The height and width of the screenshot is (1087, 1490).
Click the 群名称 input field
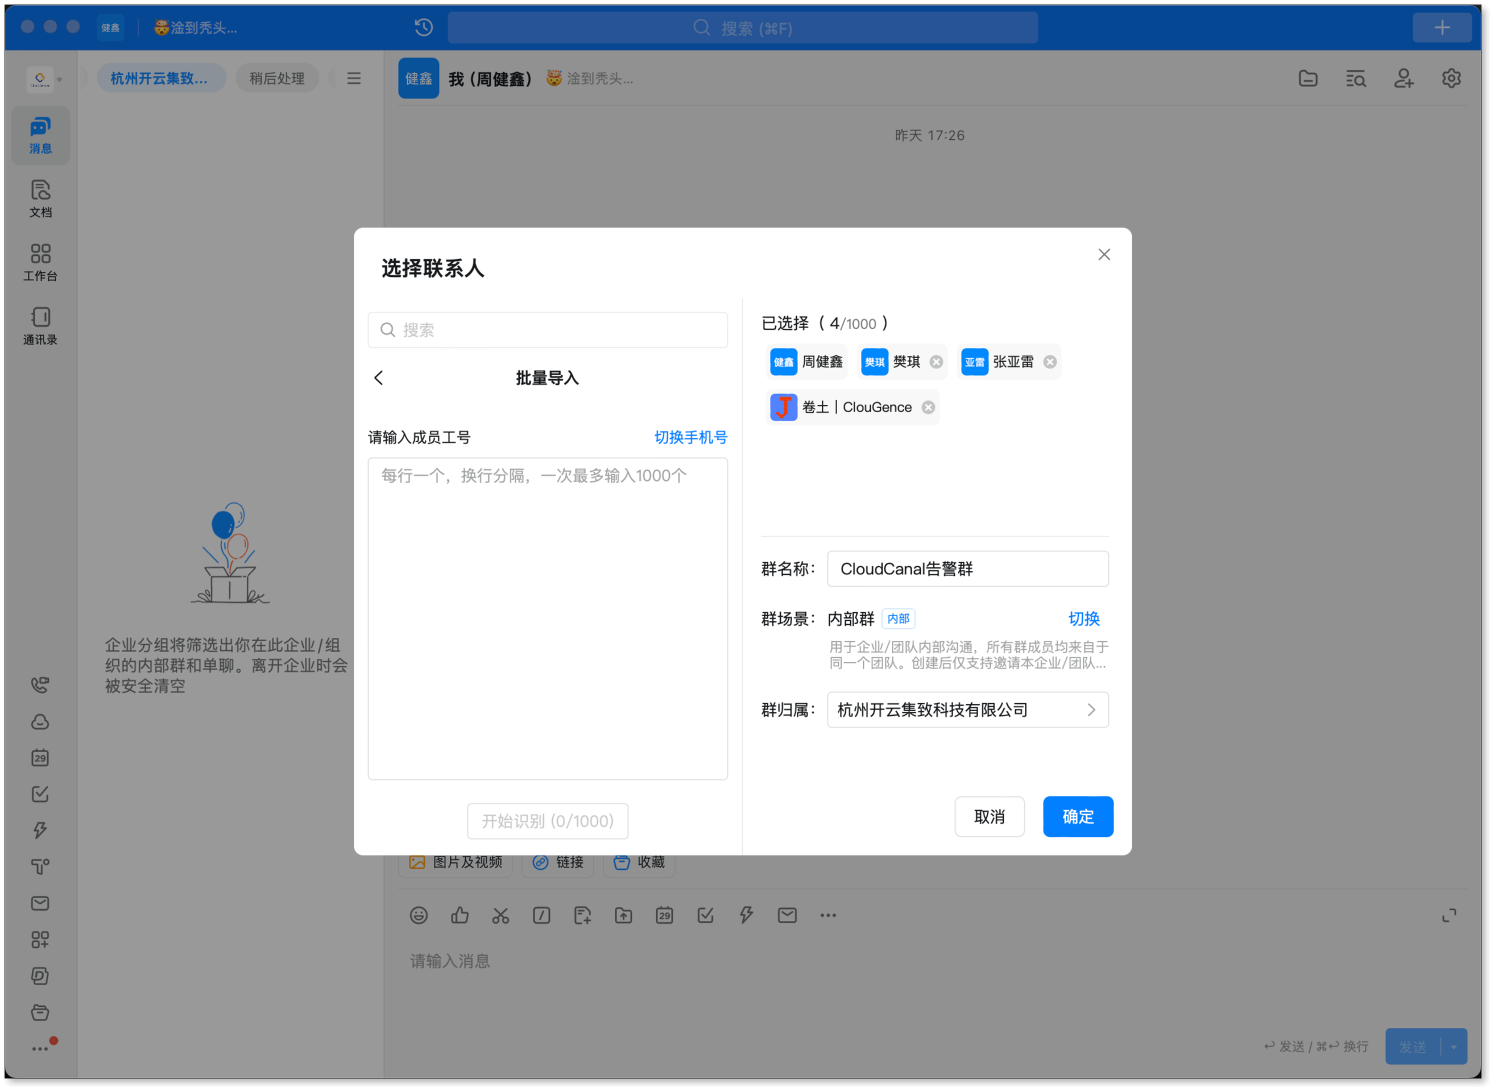(x=967, y=569)
